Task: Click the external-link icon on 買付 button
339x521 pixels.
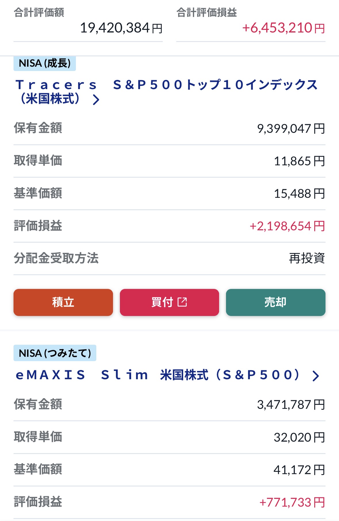Action: click(182, 302)
